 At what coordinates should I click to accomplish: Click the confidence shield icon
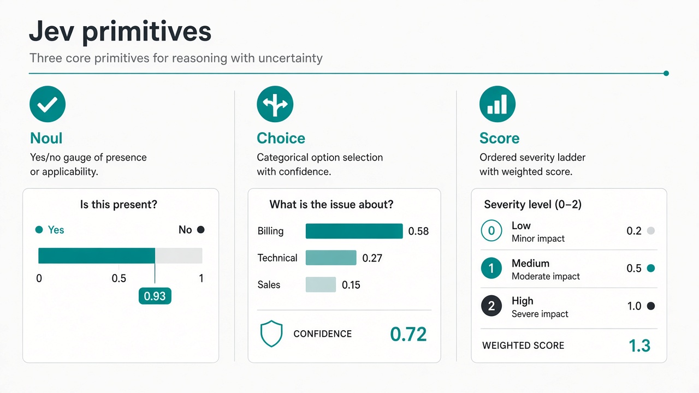click(x=271, y=334)
